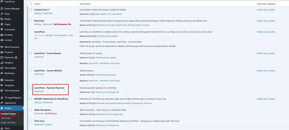
Task: Open Add Plugin in the Plugins submenu
Action: (6, 118)
